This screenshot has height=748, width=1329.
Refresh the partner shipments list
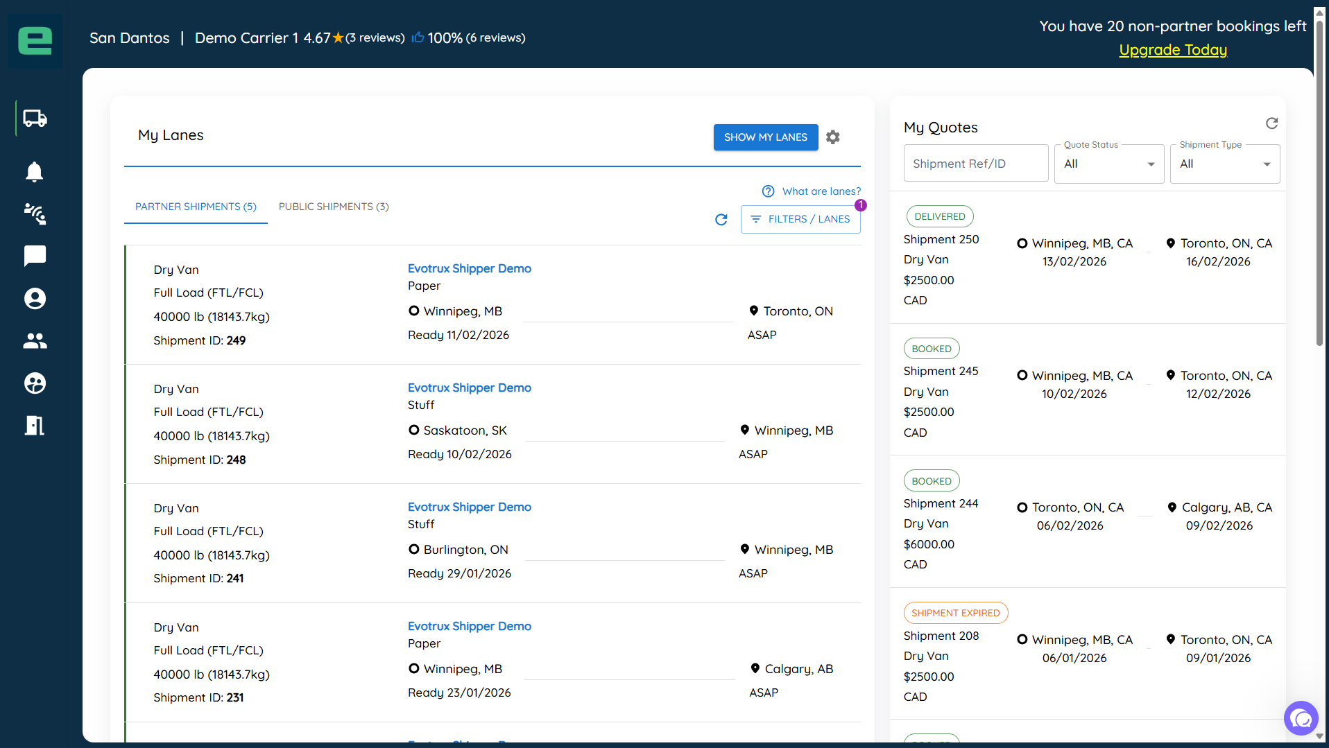pos(721,220)
